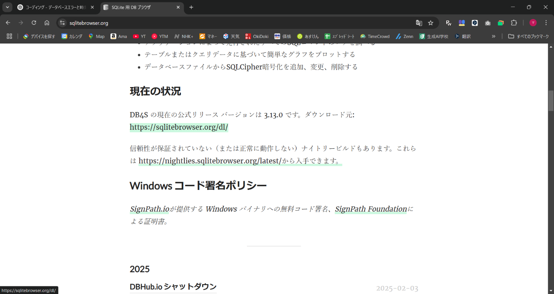The width and height of the screenshot is (554, 294).
Task: Open the YT YouTube bookmark
Action: [x=139, y=36]
